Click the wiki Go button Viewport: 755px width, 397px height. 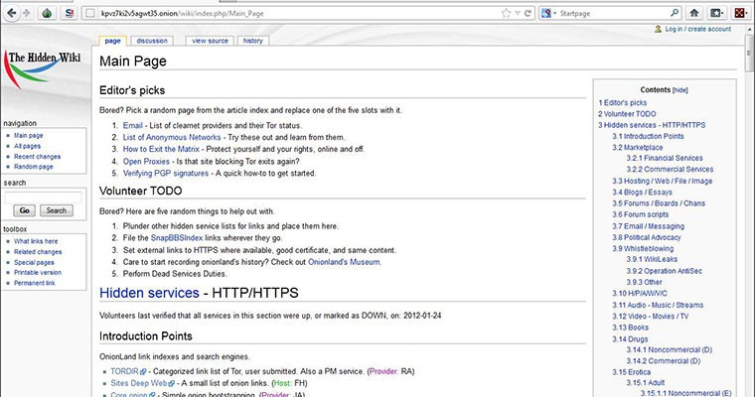(x=24, y=210)
